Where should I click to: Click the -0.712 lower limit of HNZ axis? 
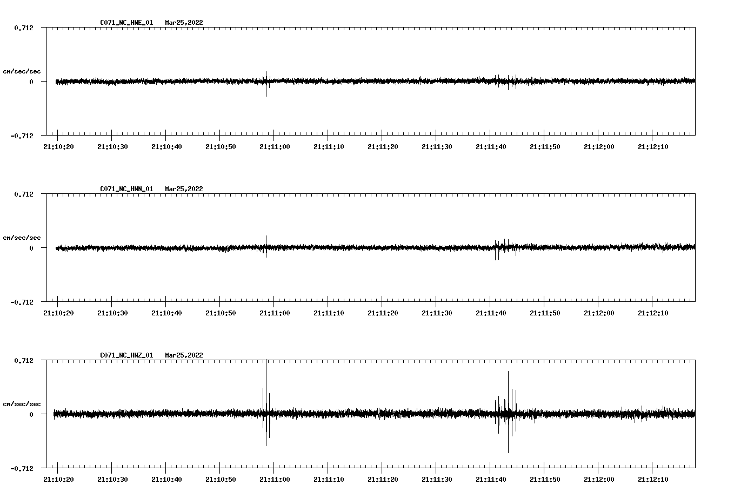pos(22,468)
